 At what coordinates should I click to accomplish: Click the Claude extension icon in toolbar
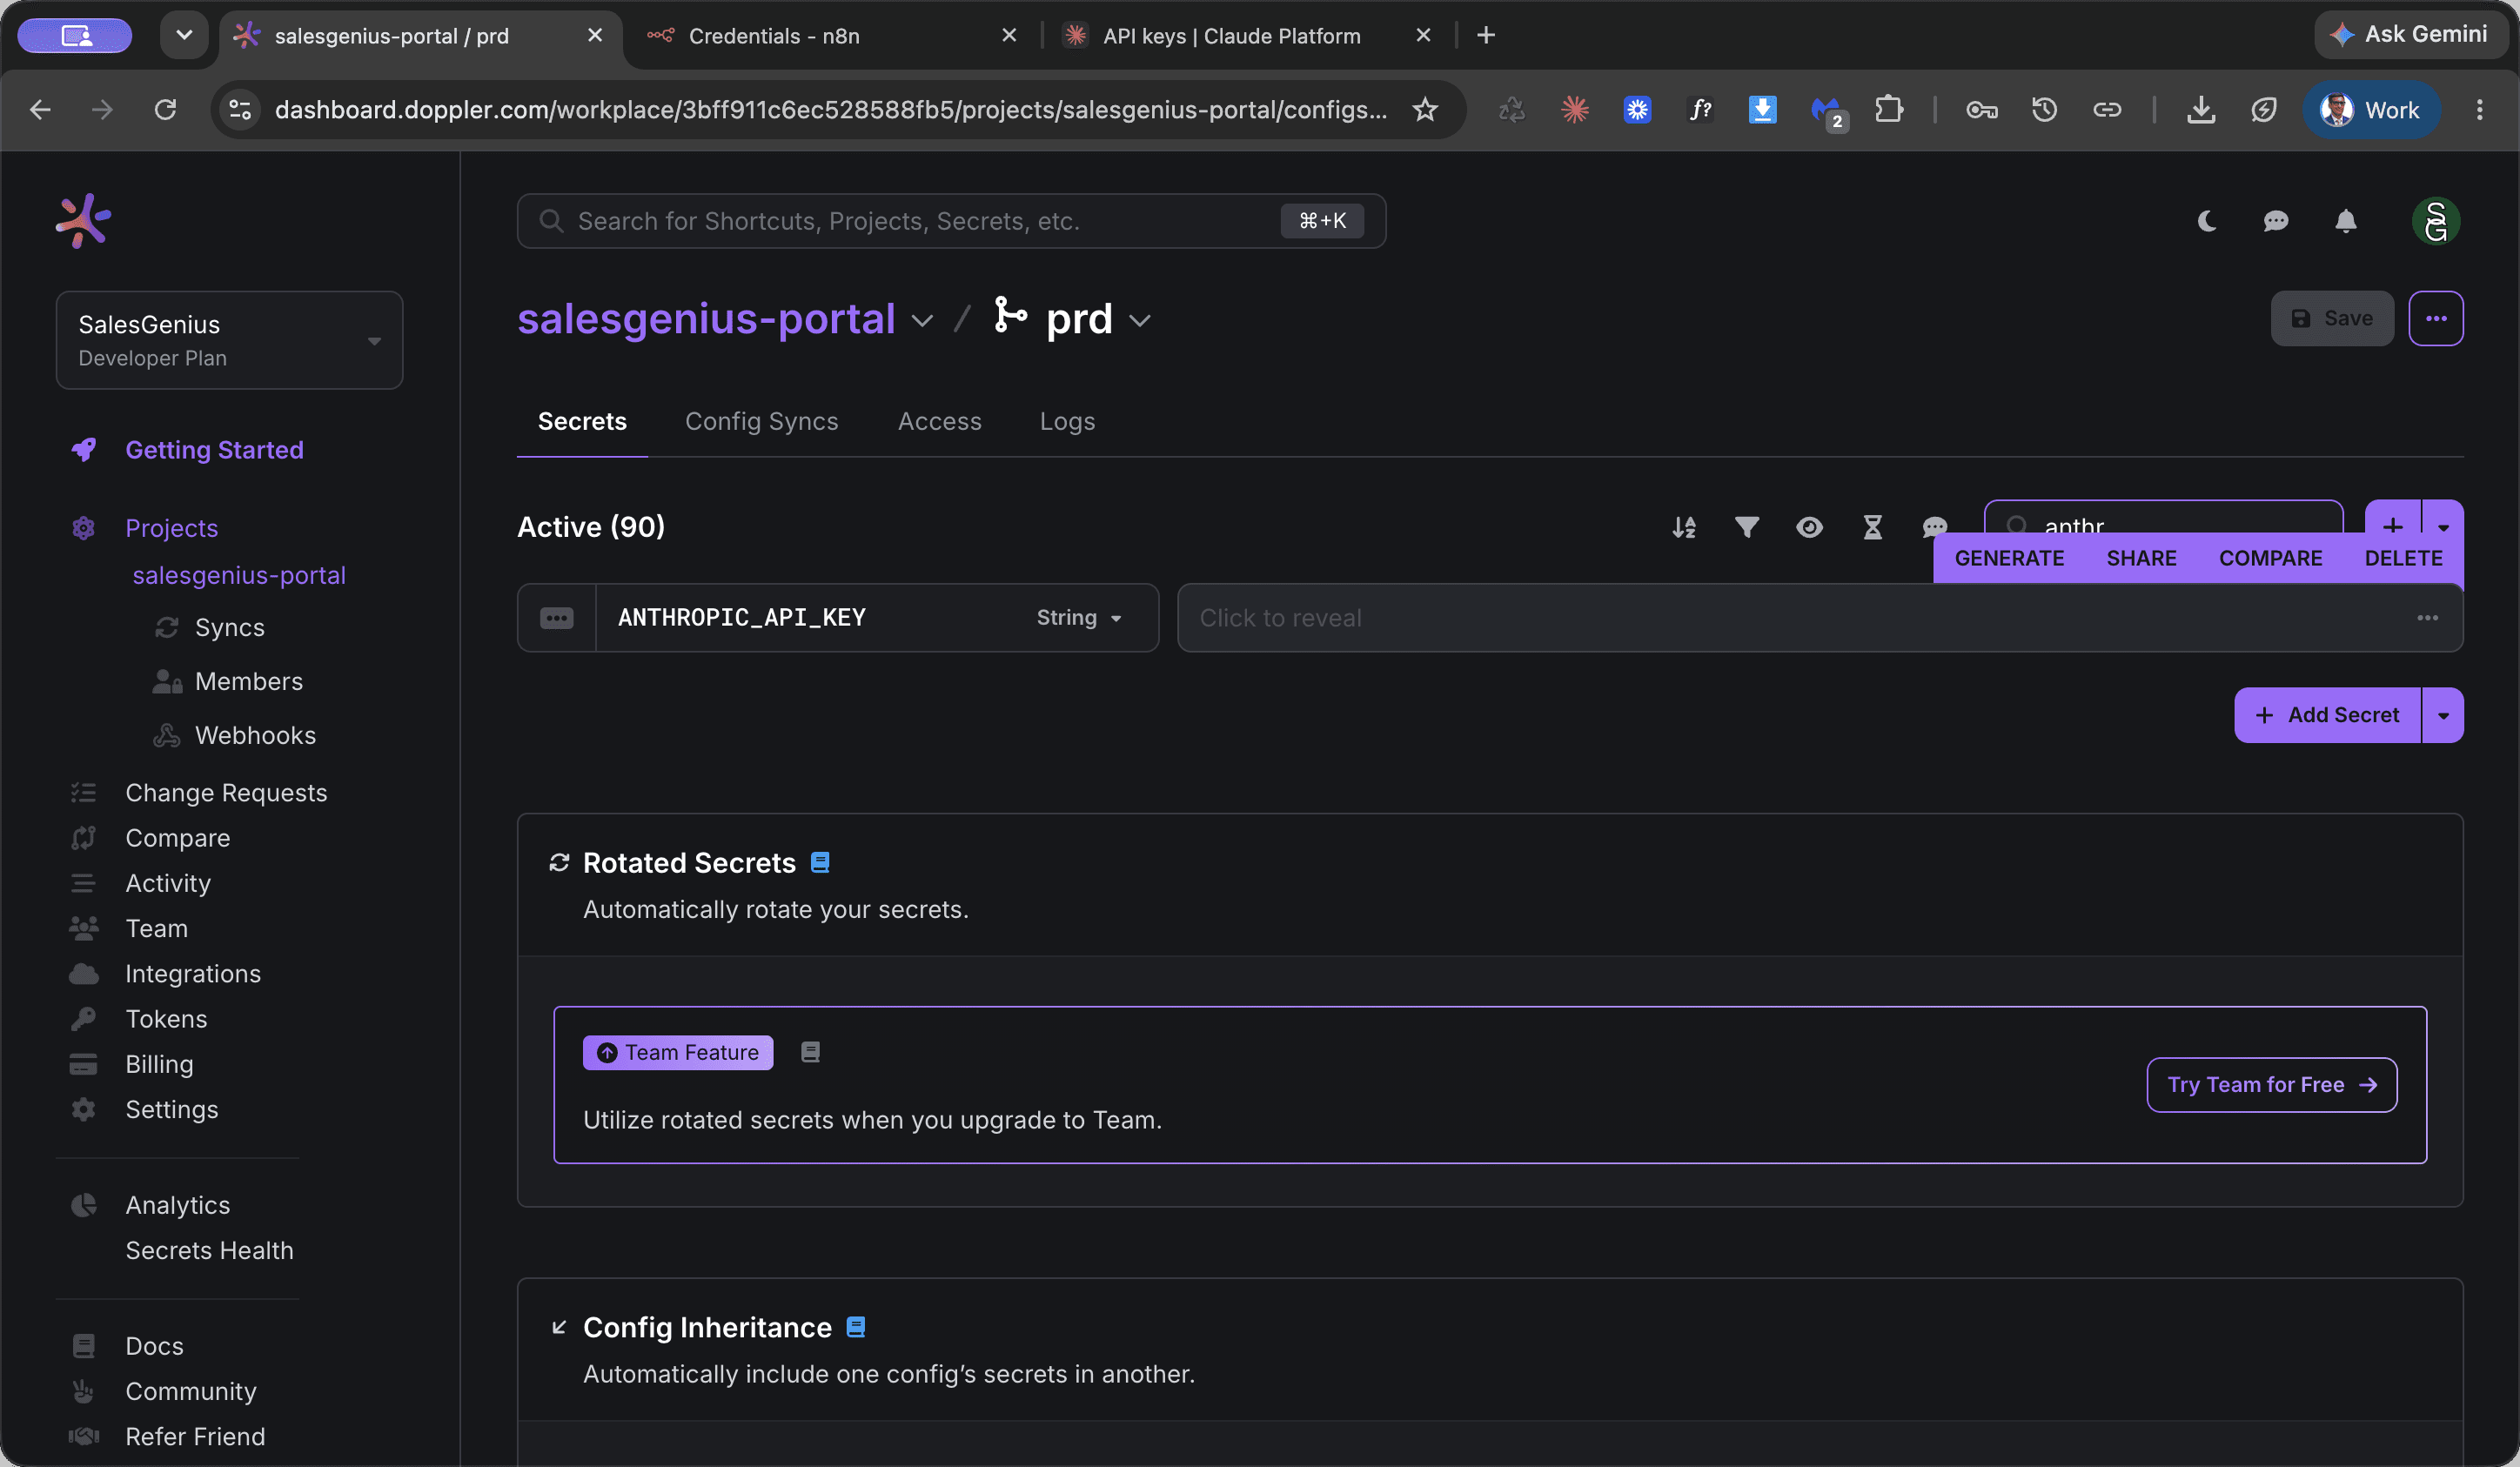[1575, 110]
